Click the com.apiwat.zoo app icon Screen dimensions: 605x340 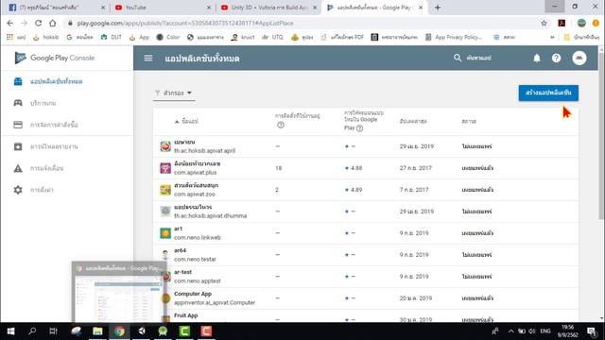pos(165,190)
